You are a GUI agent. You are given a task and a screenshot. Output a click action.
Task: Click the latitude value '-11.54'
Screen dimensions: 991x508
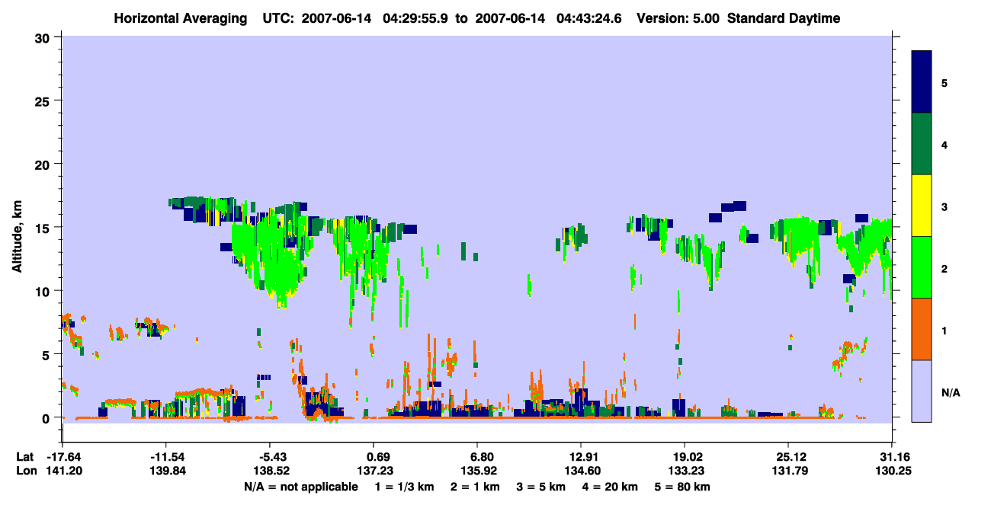point(169,457)
